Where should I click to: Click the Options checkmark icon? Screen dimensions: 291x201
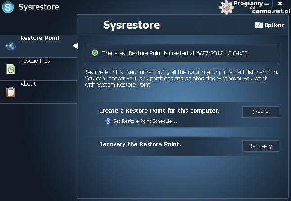click(x=259, y=25)
